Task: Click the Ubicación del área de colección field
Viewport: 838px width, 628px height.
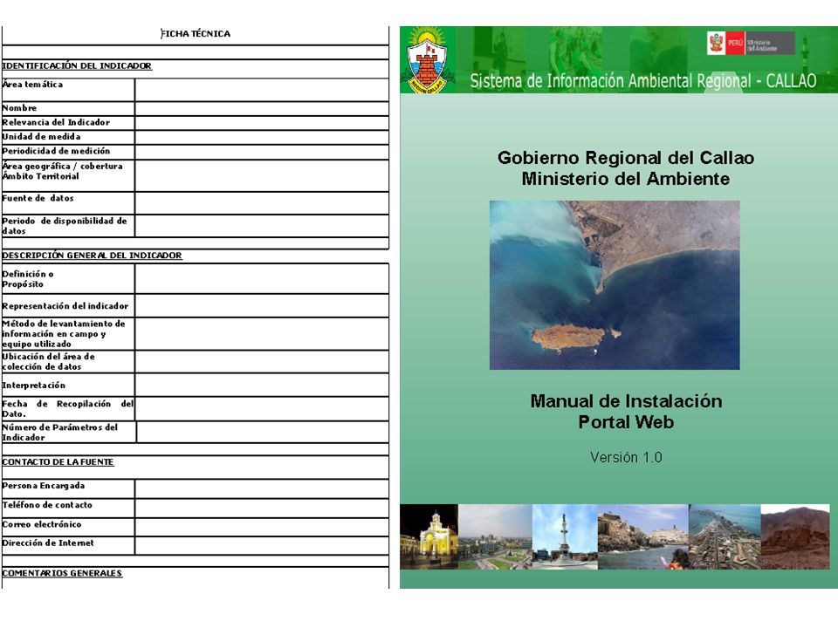Action: [x=262, y=361]
